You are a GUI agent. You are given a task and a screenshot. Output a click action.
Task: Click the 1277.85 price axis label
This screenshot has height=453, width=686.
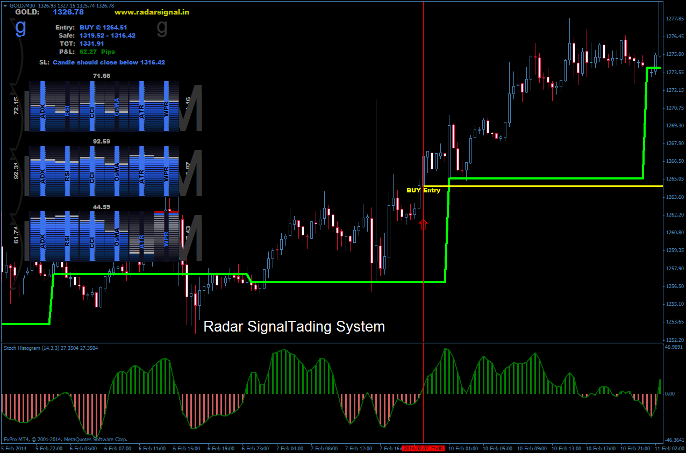(674, 19)
